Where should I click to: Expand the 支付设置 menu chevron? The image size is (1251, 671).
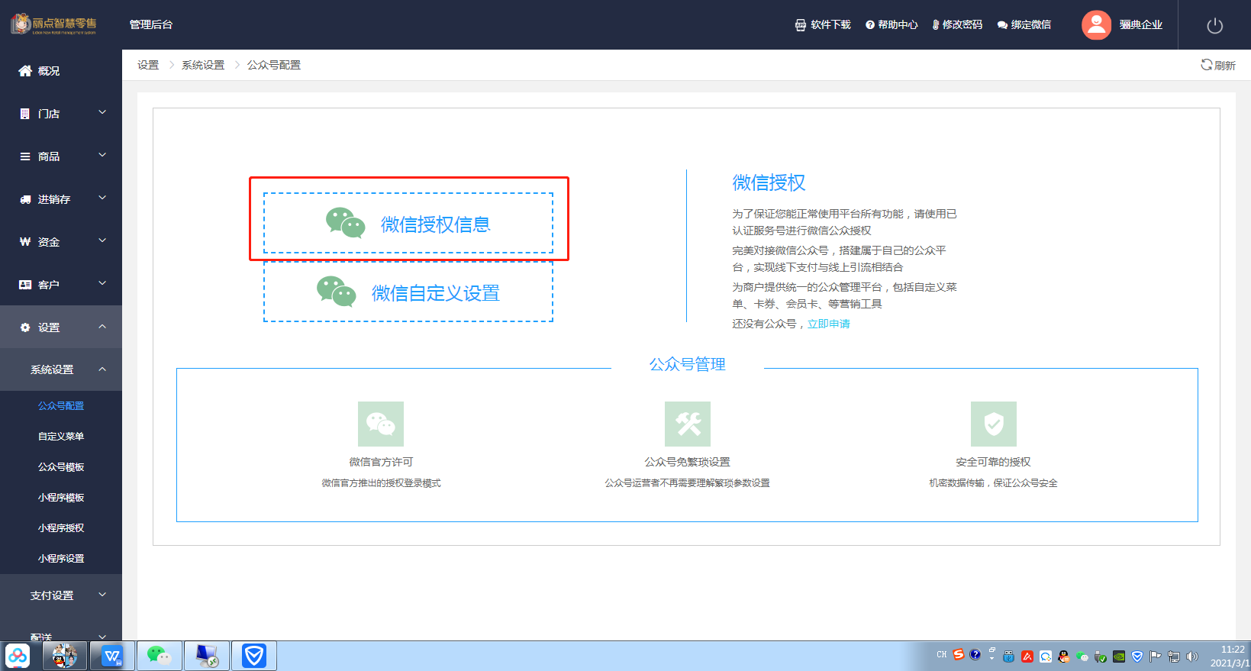tap(102, 595)
